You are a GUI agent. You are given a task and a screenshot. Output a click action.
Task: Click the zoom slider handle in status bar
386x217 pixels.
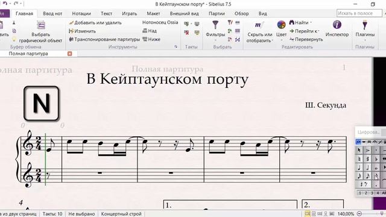tap(382, 214)
